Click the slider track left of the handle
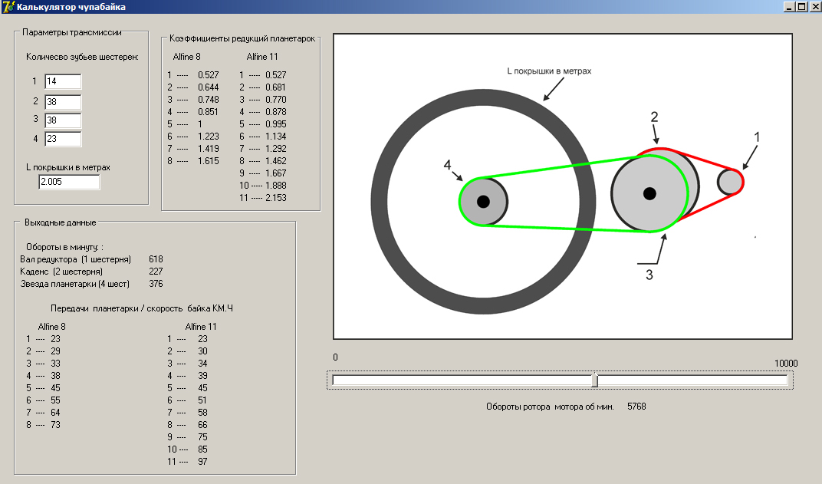Screen dimensions: 822x484 pyautogui.click(x=460, y=380)
